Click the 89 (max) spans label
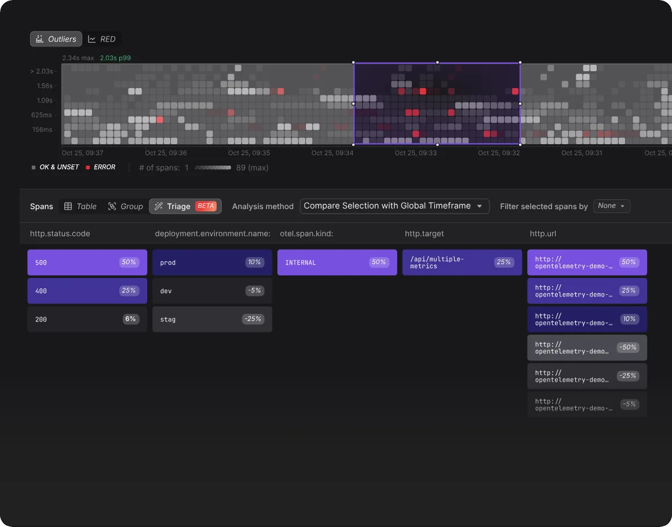The width and height of the screenshot is (672, 527). (252, 167)
